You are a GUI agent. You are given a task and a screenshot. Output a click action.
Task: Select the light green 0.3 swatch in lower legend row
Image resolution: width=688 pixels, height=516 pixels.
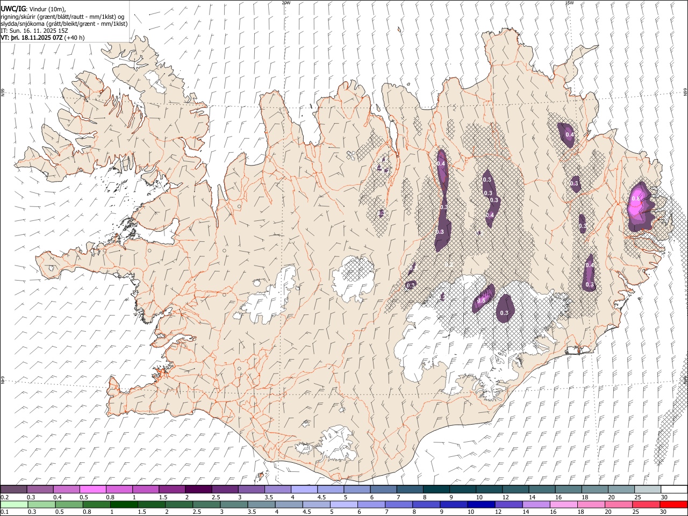41,505
